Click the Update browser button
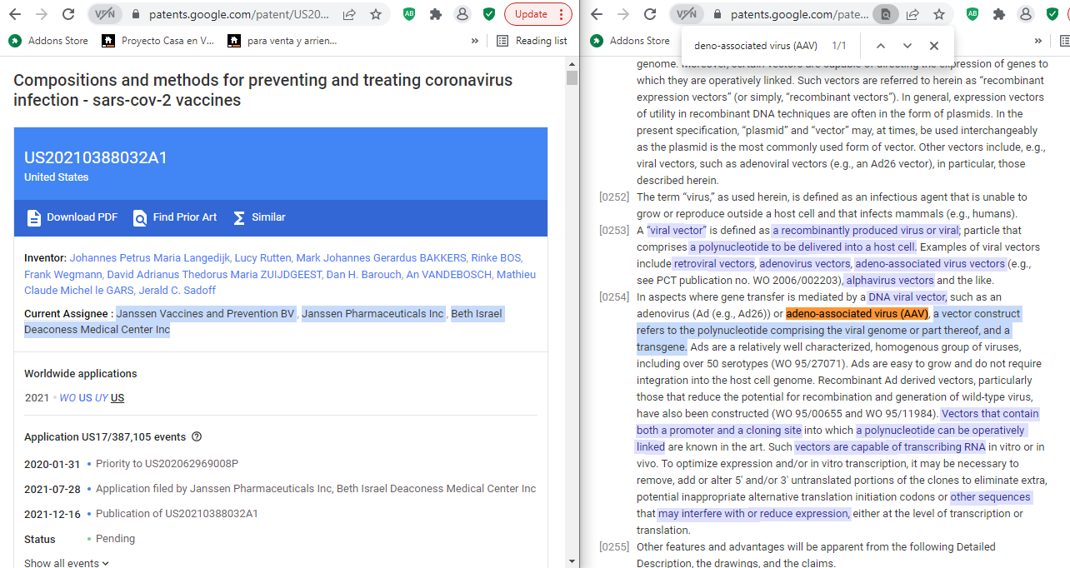The image size is (1070, 568). click(x=530, y=14)
